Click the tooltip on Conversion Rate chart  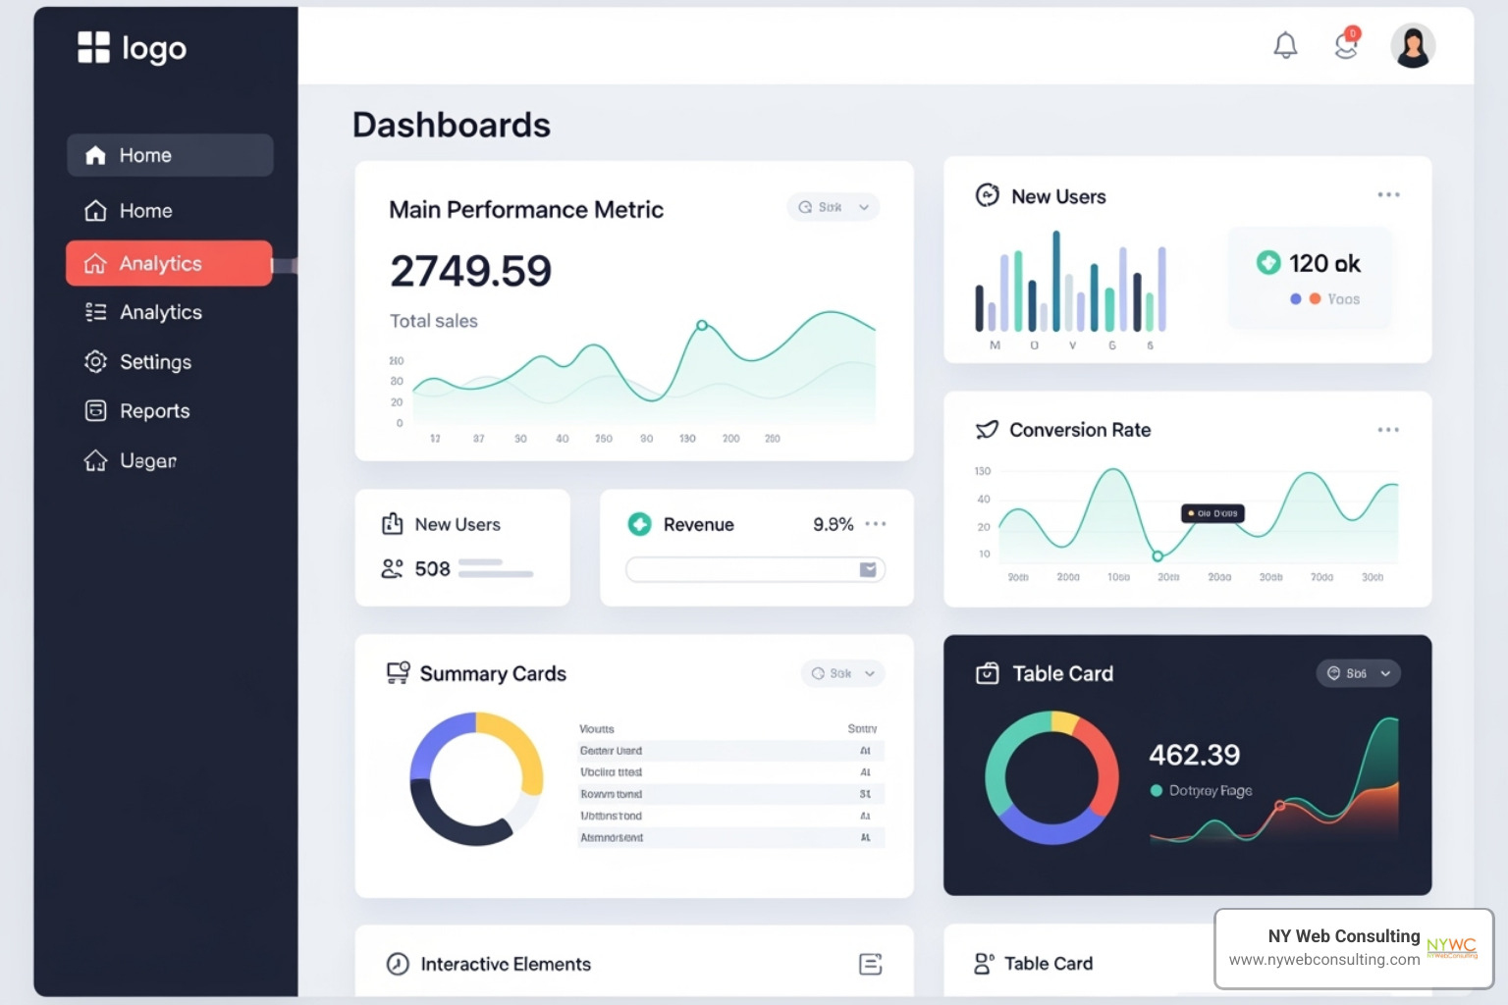tap(1212, 513)
